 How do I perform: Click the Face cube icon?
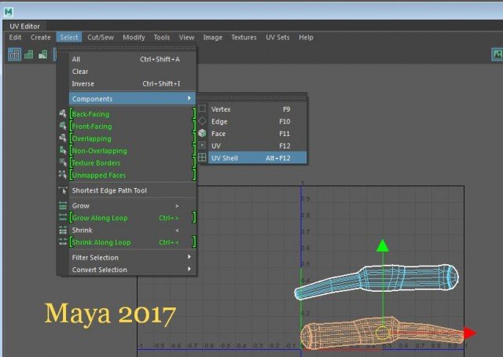(x=202, y=133)
